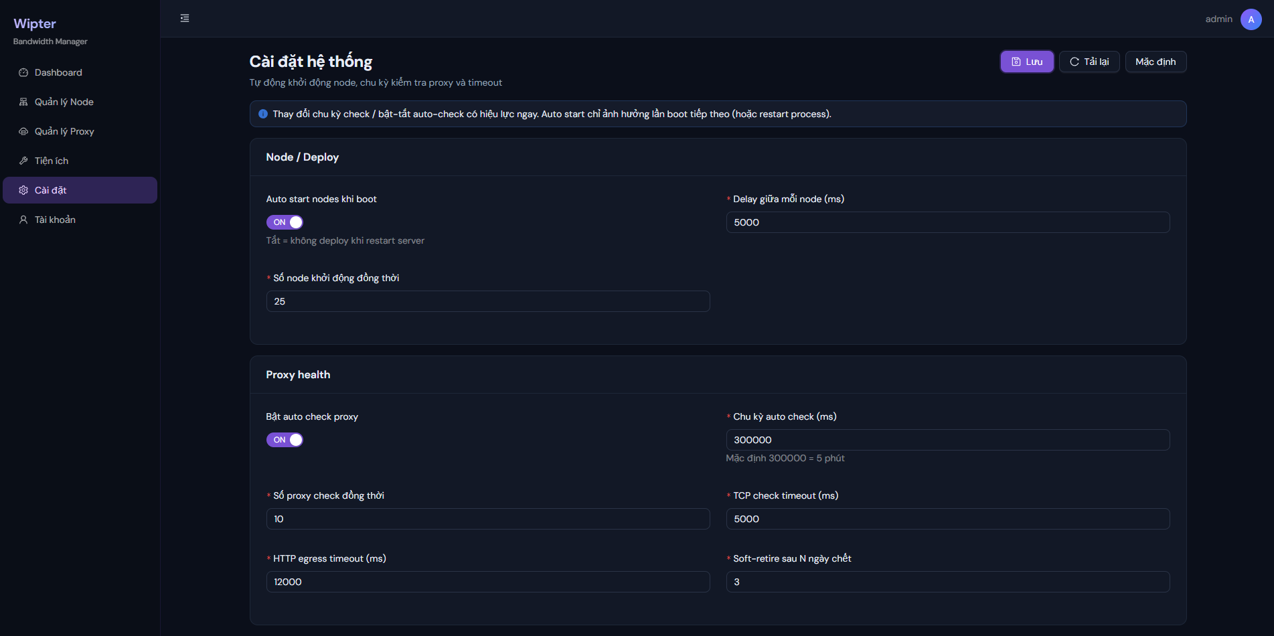
Task: Click the info icon in the alert banner
Action: tap(263, 114)
